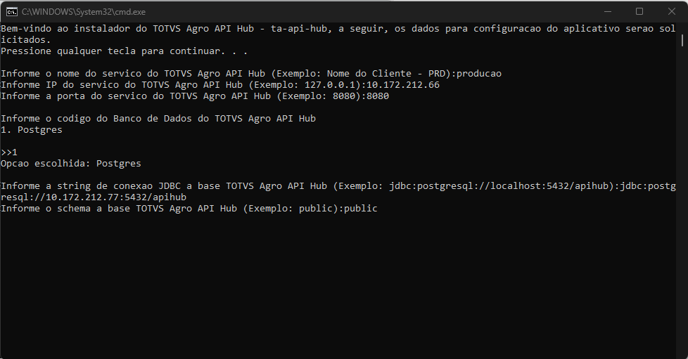Click the "Pressione qualquer tecla para continuar" line
The height and width of the screenshot is (359, 688).
tap(124, 51)
